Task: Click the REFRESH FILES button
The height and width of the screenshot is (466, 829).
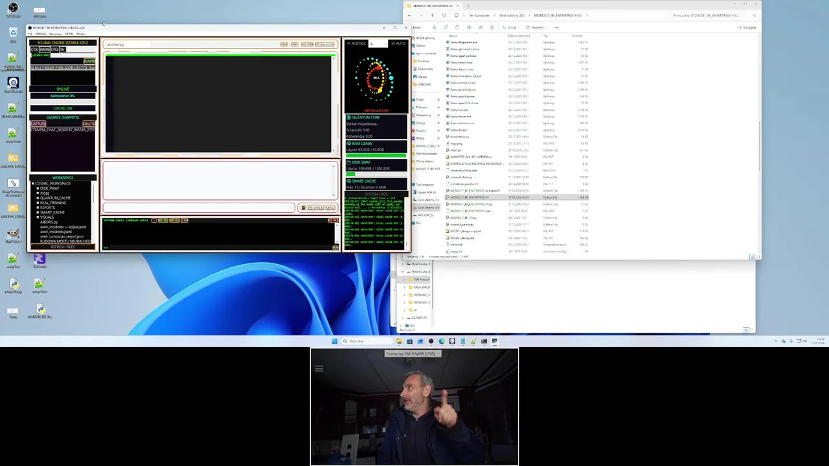Action: click(x=63, y=247)
